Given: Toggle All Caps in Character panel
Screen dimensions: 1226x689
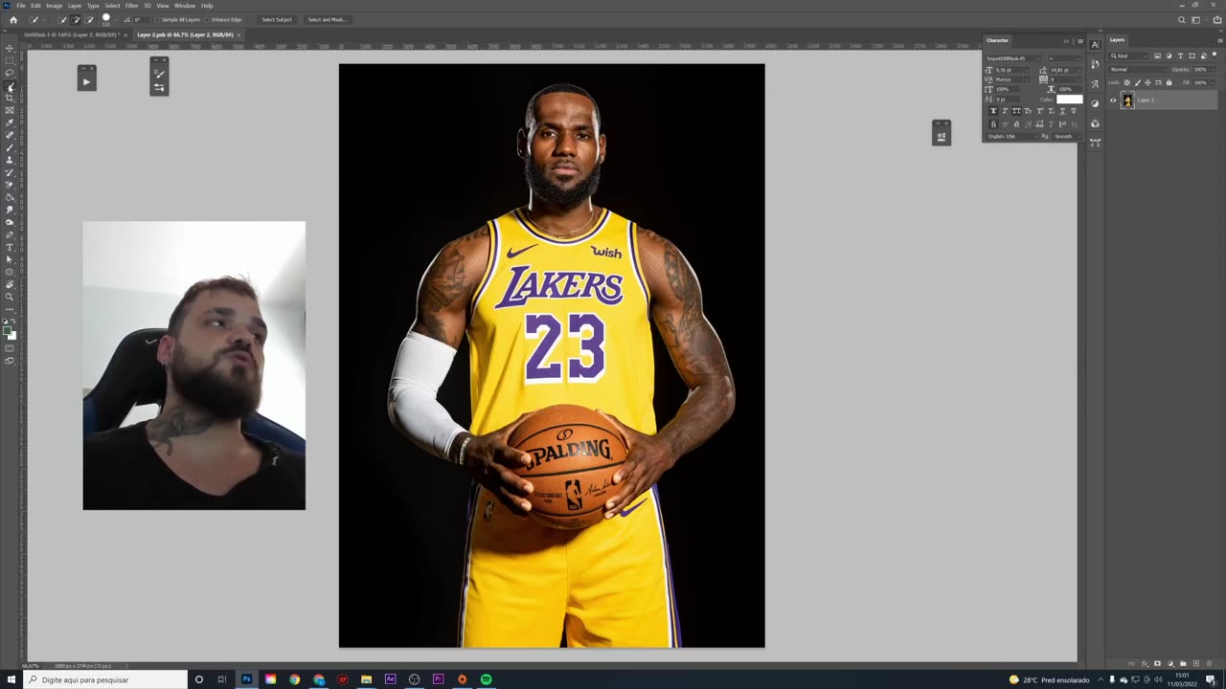Looking at the screenshot, I should (1016, 111).
